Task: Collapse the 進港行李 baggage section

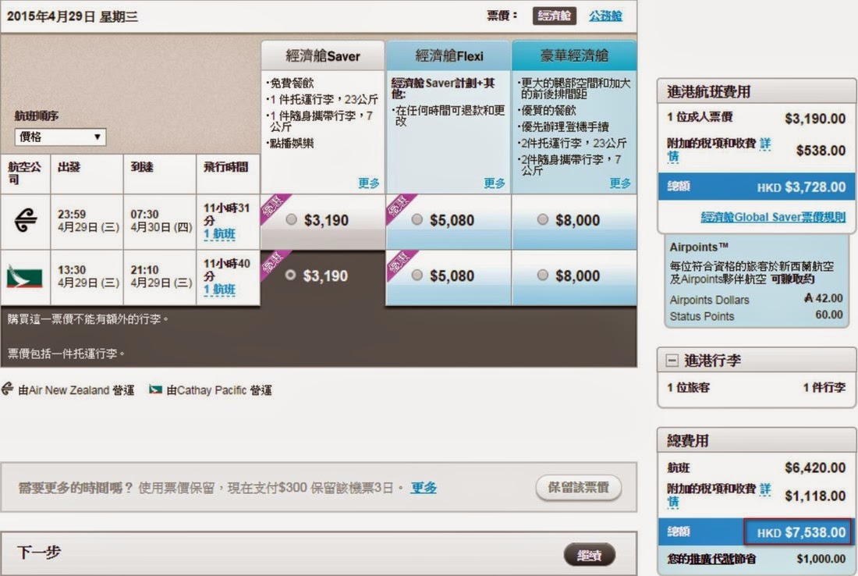Action: pyautogui.click(x=671, y=361)
